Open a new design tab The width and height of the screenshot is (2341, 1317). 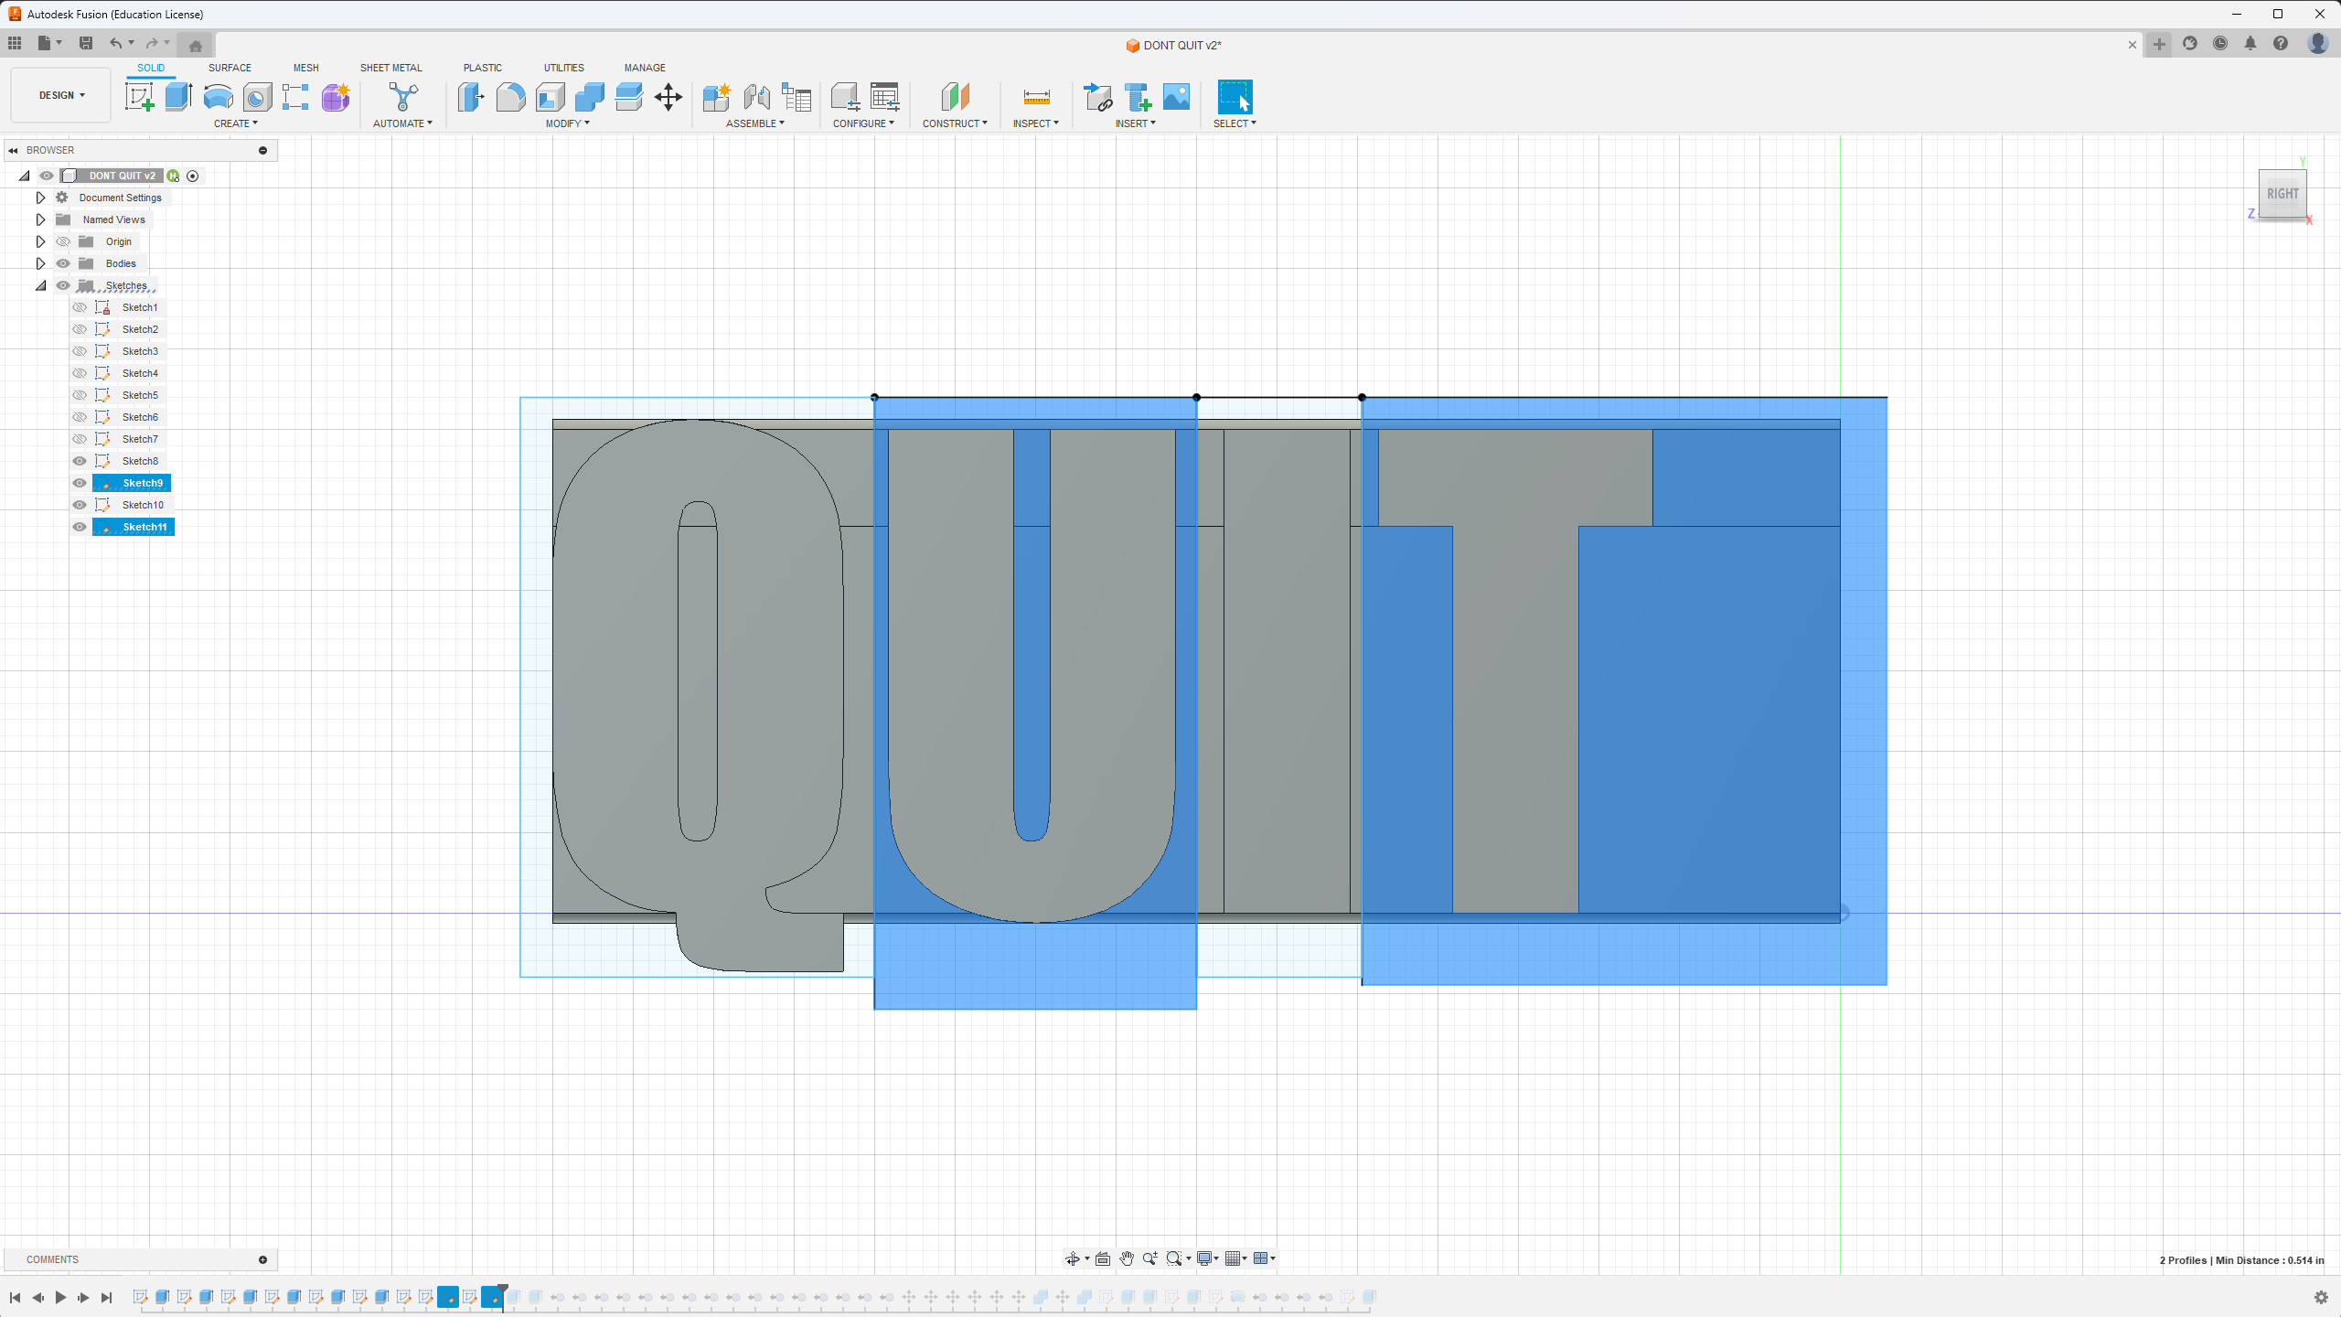click(x=2159, y=44)
